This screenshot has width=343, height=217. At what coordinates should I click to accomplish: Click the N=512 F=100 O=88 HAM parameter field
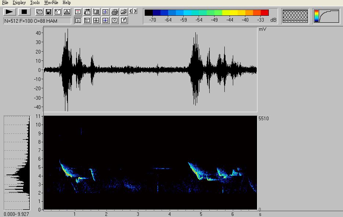tap(37, 21)
